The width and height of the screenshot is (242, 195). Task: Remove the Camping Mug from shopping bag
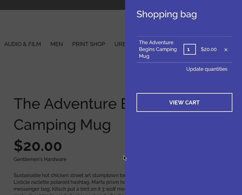[226, 50]
